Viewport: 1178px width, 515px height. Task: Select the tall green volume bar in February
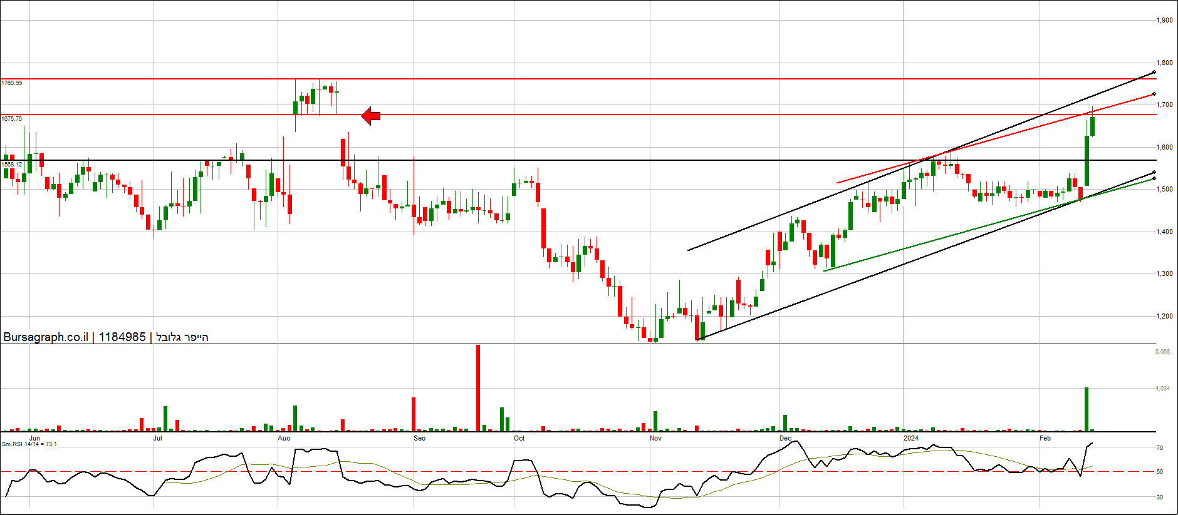point(1087,409)
